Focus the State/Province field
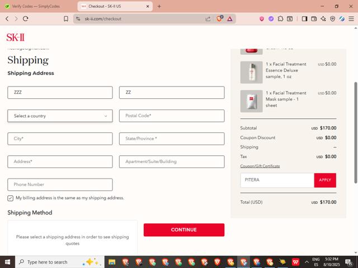This screenshot has height=268, width=358. pos(172,138)
